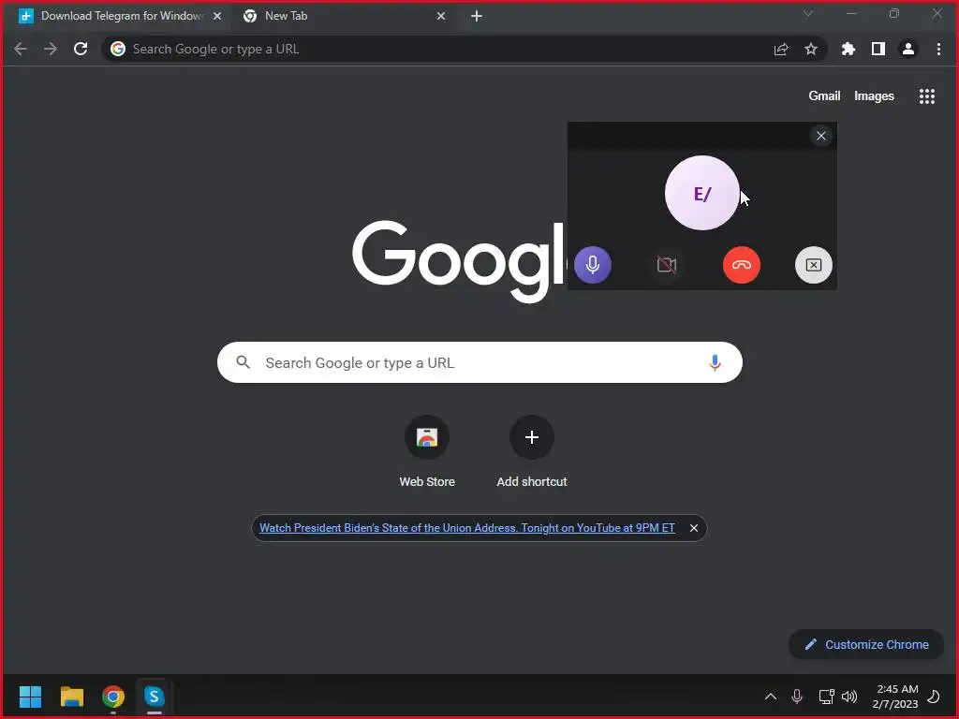Click search magnifier icon in search box

[x=243, y=362]
